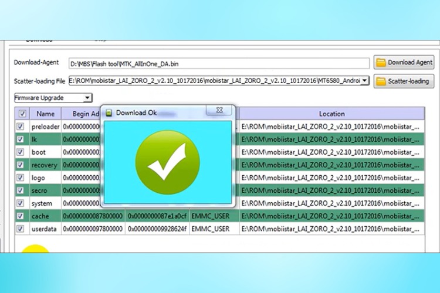This screenshot has width=440, height=293.
Task: Close the Download Ok dialog
Action: click(219, 111)
